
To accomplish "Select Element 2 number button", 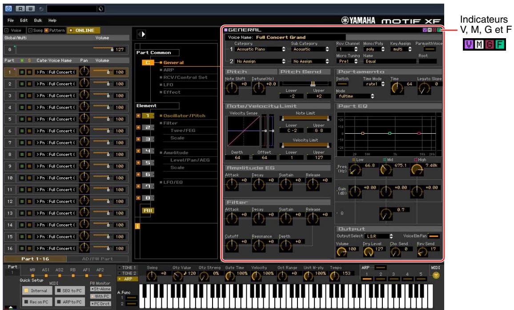I will [x=148, y=127].
